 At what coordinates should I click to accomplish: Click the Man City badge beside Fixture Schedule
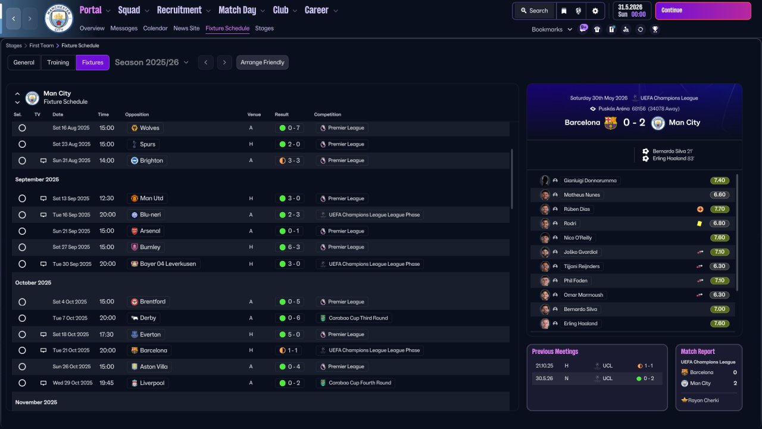pyautogui.click(x=32, y=98)
